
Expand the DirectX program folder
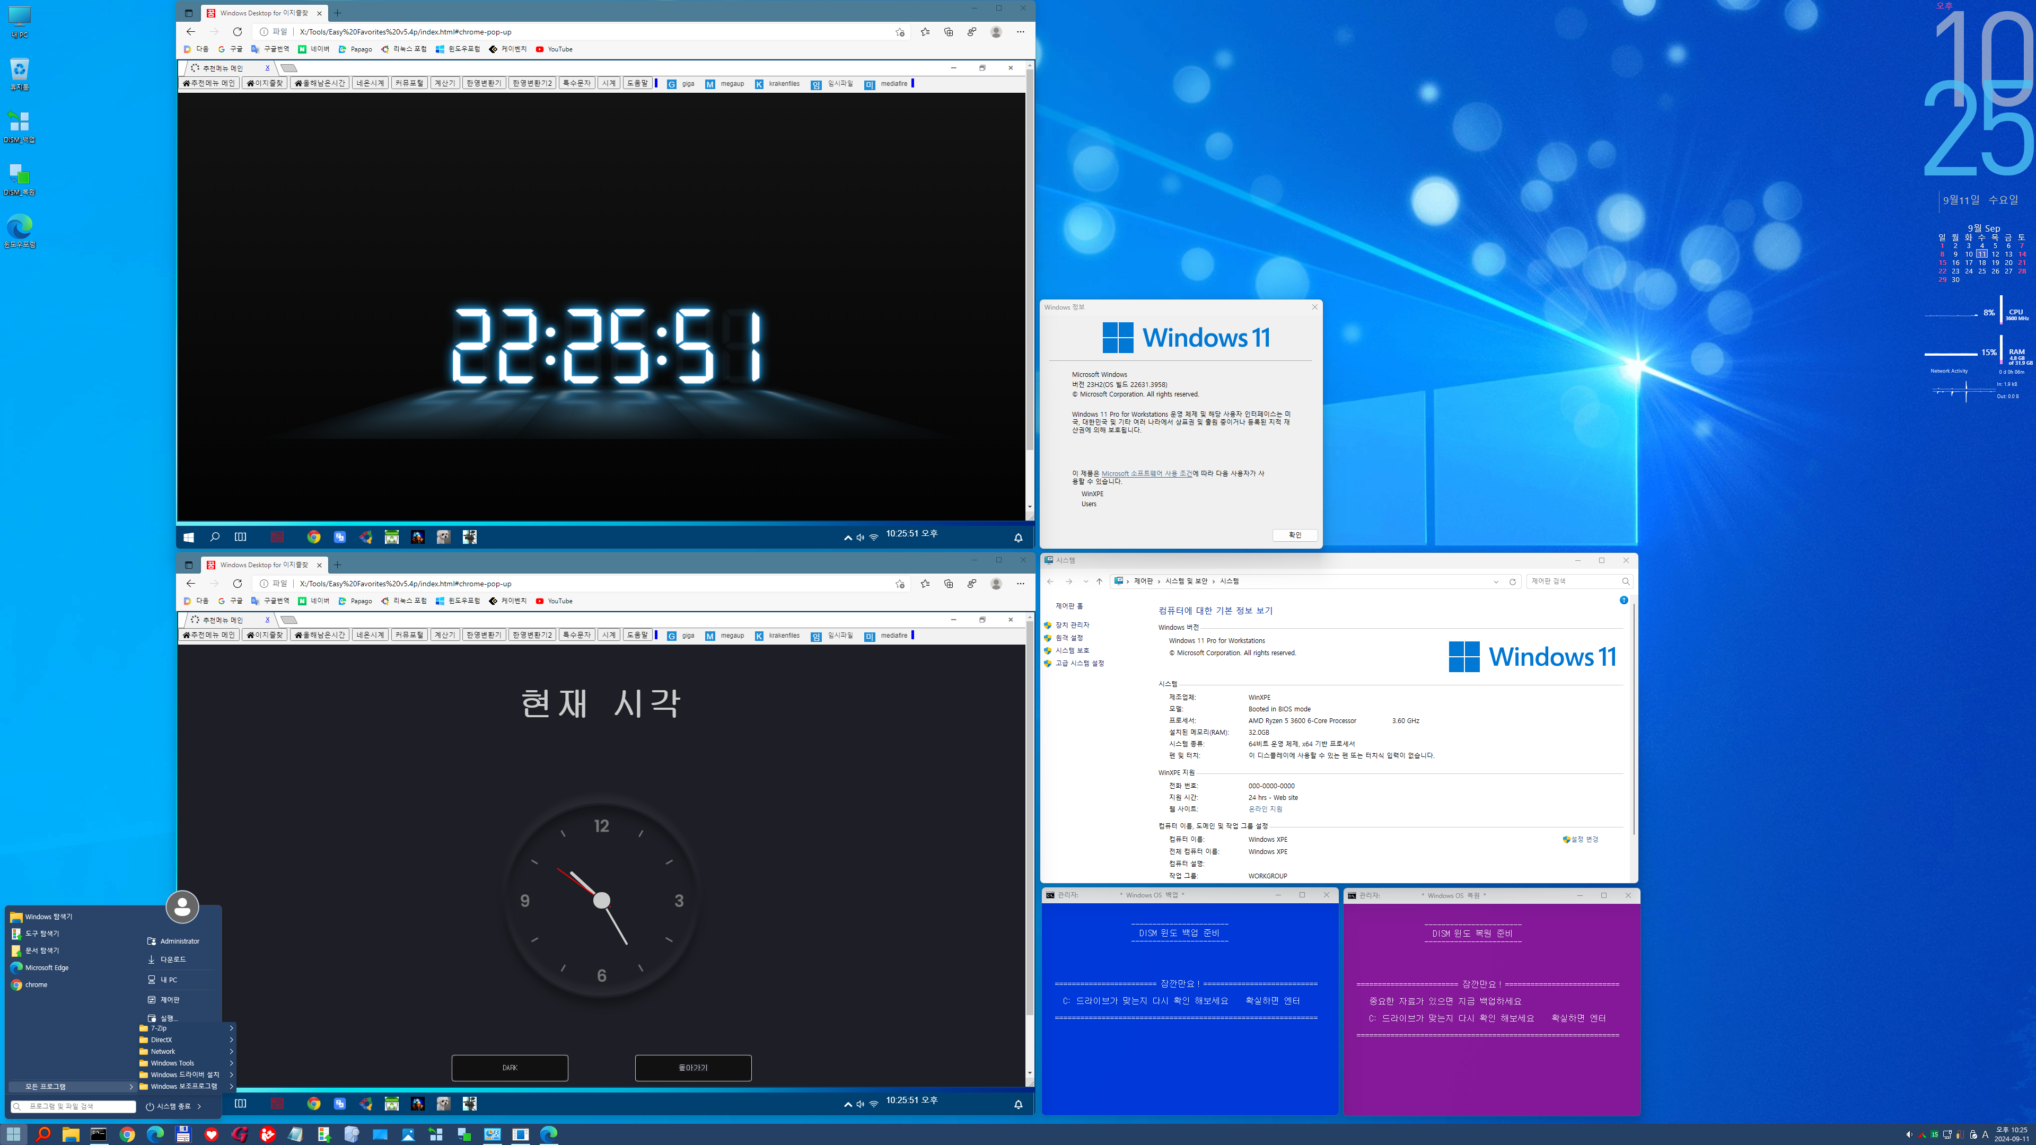pos(187,1040)
